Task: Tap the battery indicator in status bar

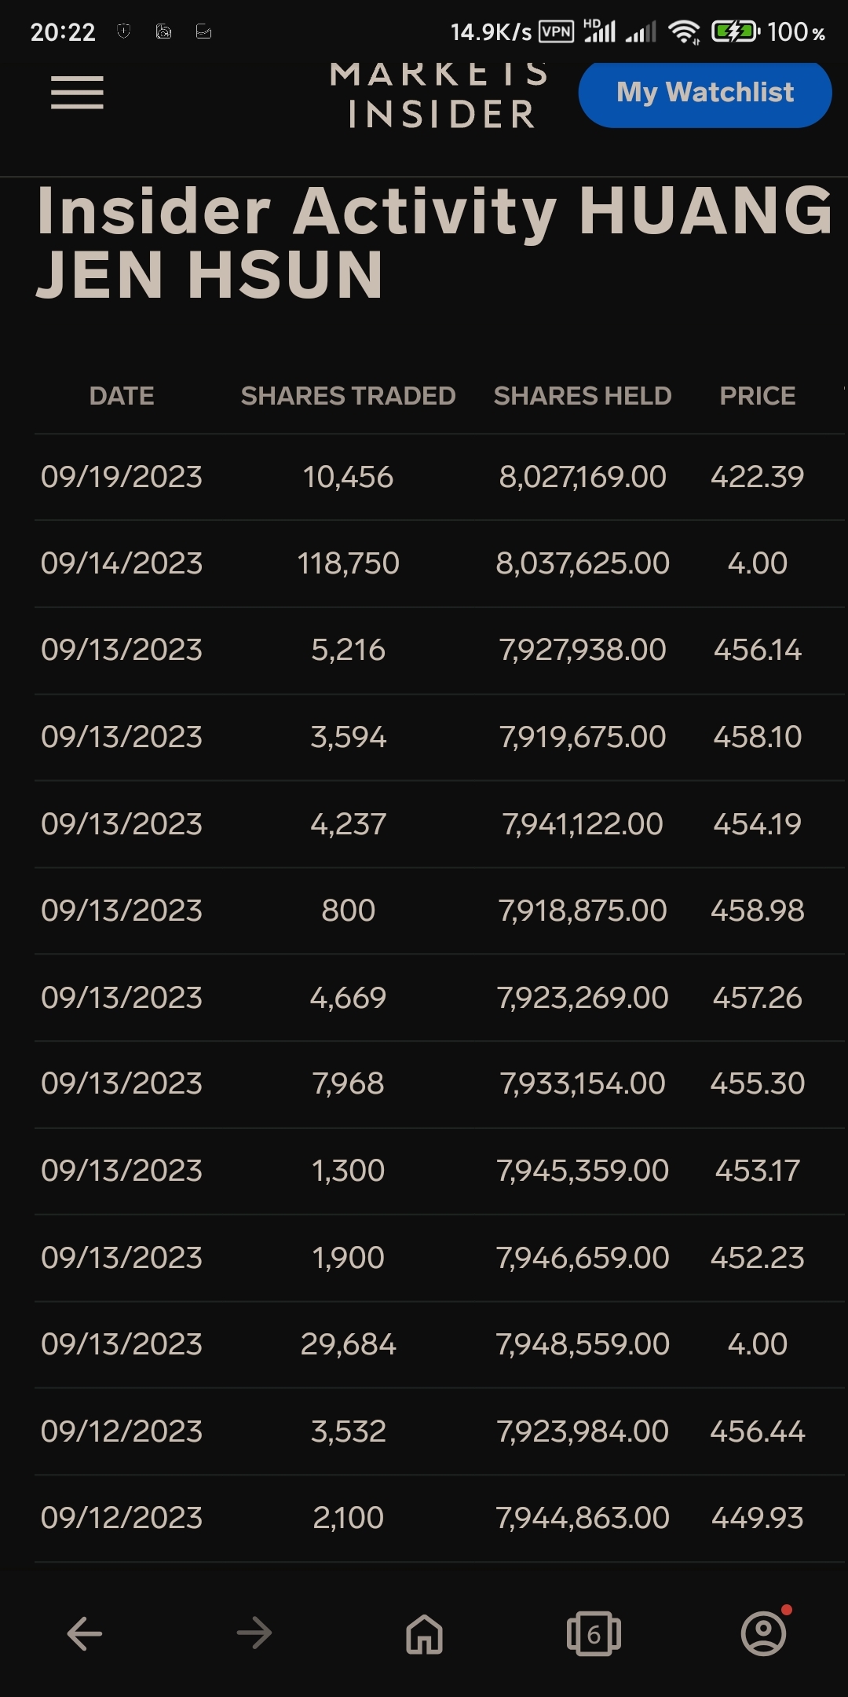Action: (x=735, y=31)
